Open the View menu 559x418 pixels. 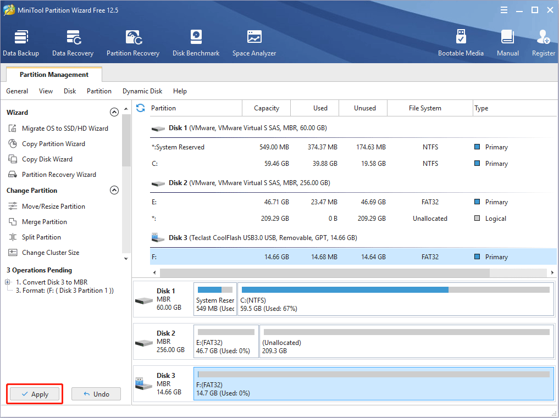[x=46, y=91]
